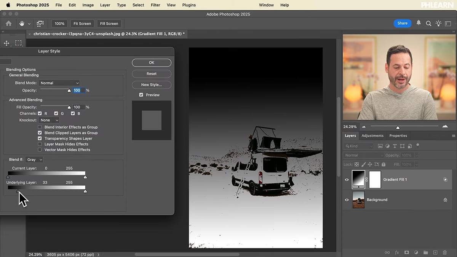This screenshot has width=457, height=257.
Task: Click the Fit Screen button
Action: pos(82,24)
